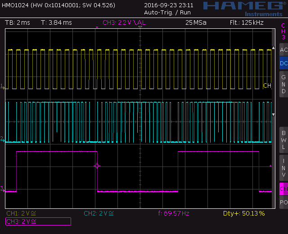The width and height of the screenshot is (288, 234).
Task: Click the CH1 ground level marker
Action: [x=2, y=86]
